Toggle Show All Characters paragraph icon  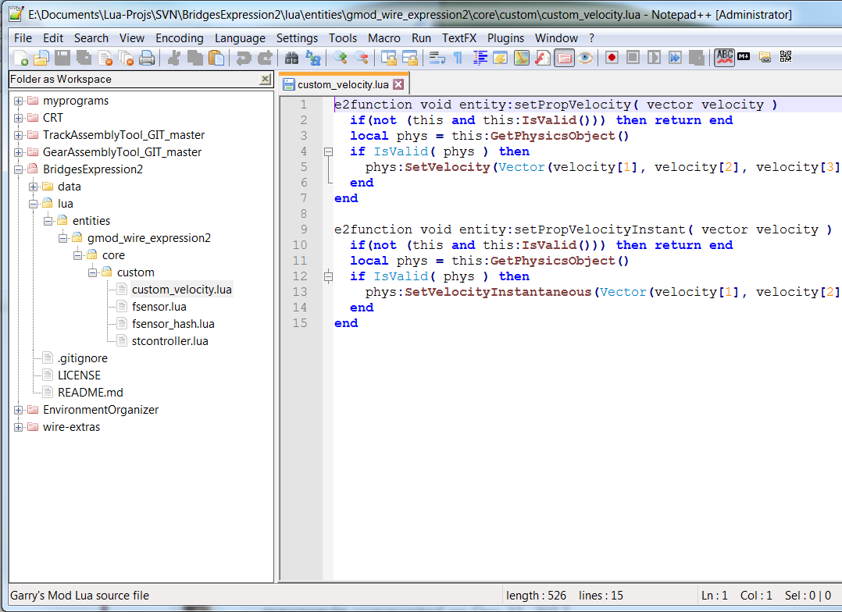458,57
